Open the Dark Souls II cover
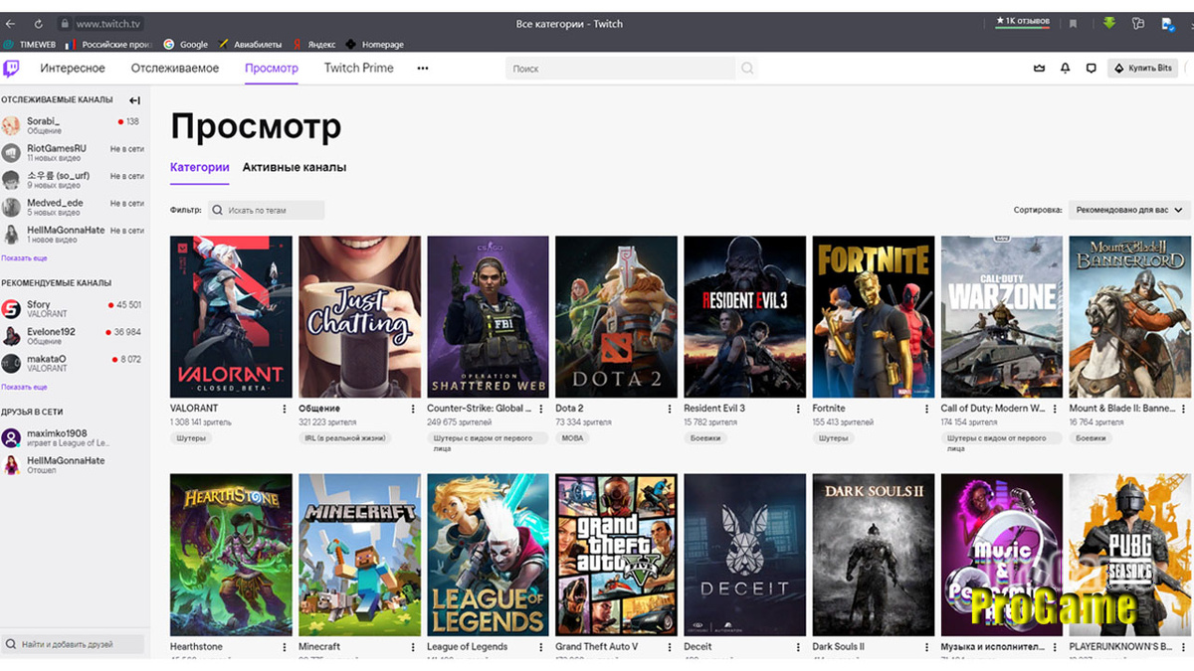The height and width of the screenshot is (671, 1194). (874, 555)
